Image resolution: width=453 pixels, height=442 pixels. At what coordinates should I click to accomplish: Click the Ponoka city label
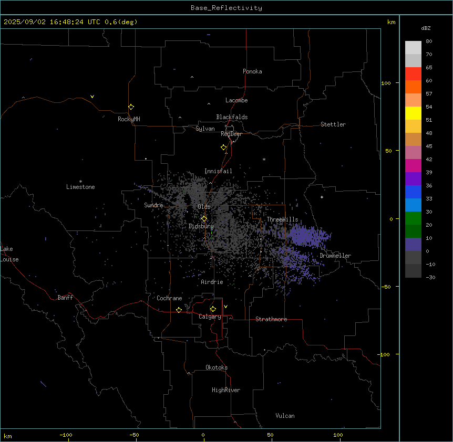tap(252, 71)
